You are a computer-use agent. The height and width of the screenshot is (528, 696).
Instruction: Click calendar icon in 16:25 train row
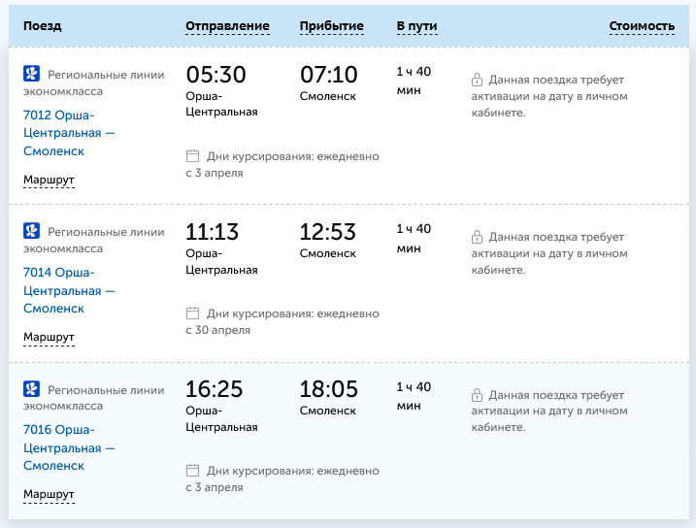click(x=192, y=470)
